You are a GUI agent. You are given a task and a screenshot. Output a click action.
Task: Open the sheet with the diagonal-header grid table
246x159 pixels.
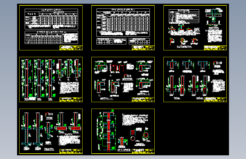click(x=123, y=28)
